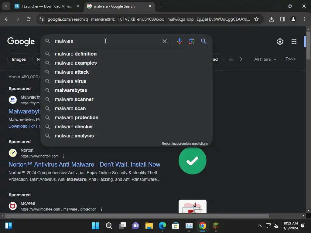Screen dimensions: 311x233
Task: Open the tab search dropdown arrow
Action: point(6,6)
